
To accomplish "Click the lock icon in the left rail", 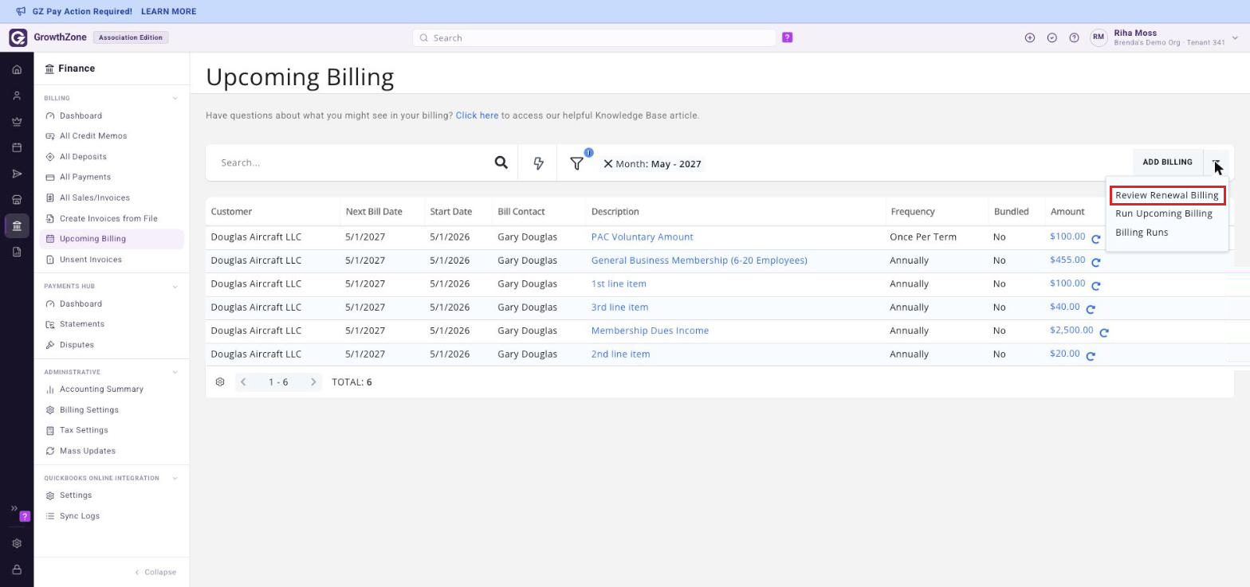I will pyautogui.click(x=17, y=570).
